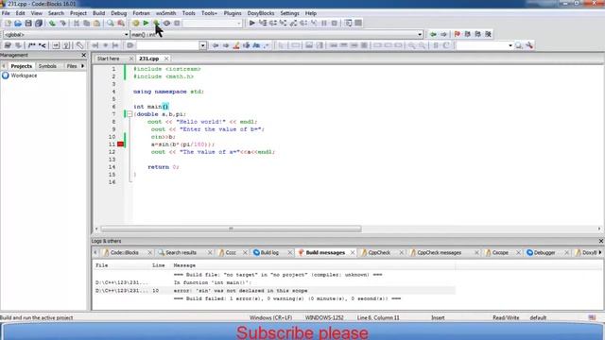Click the Stop debugger icon
The image size is (605, 340).
335,23
